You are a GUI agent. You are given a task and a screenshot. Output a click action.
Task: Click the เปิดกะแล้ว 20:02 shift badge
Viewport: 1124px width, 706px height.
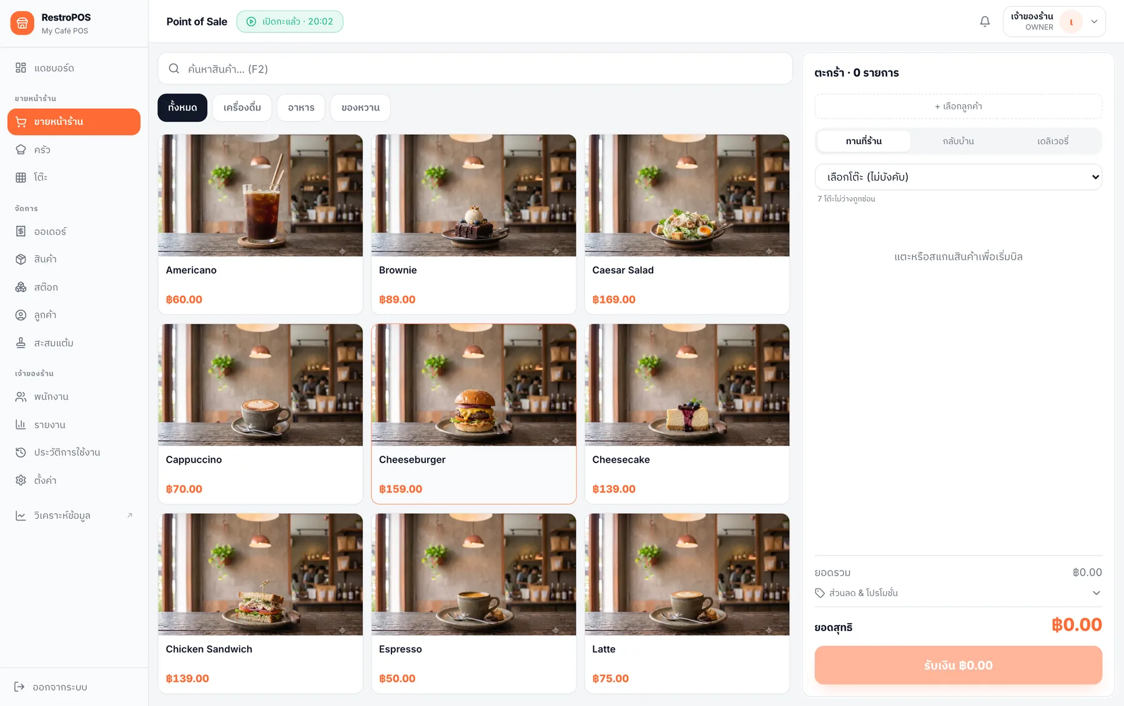290,22
